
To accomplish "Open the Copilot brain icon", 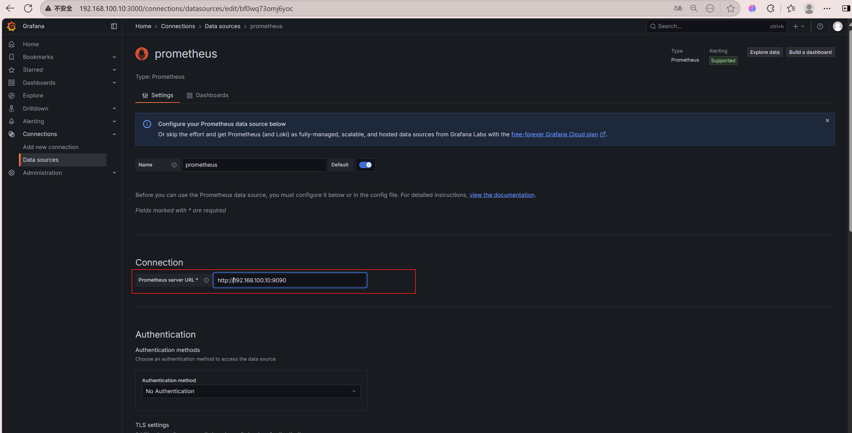I will pyautogui.click(x=752, y=8).
